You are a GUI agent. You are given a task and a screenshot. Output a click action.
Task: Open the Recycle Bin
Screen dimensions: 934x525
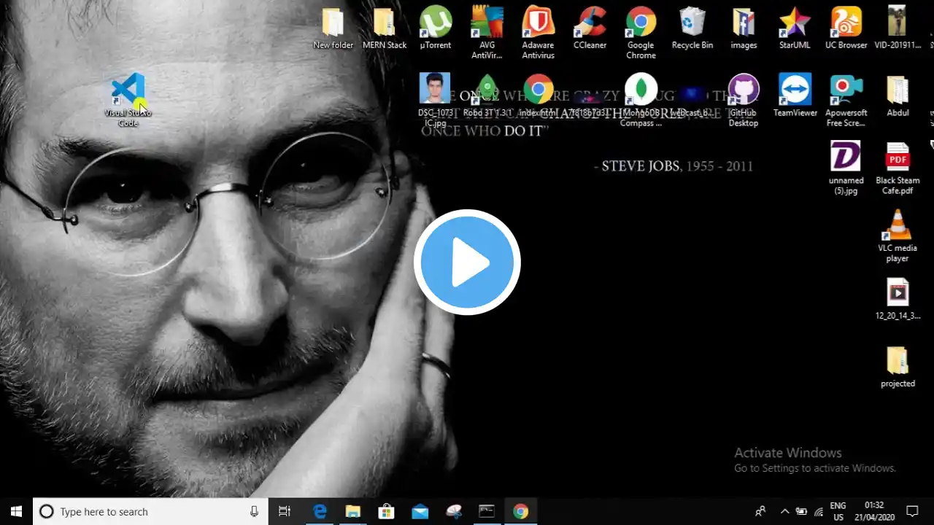click(692, 28)
